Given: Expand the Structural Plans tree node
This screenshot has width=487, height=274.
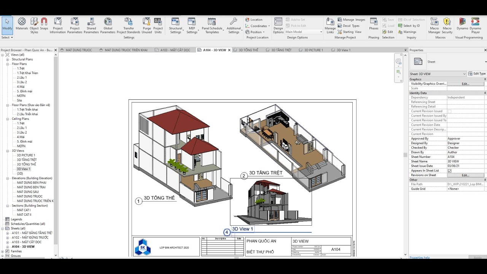Looking at the screenshot, I should 7,59.
